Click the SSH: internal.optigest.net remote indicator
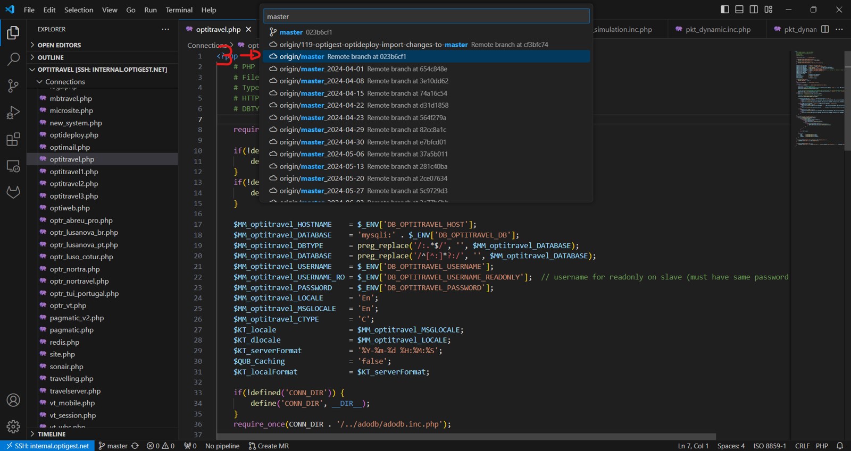This screenshot has width=851, height=451. tap(47, 446)
